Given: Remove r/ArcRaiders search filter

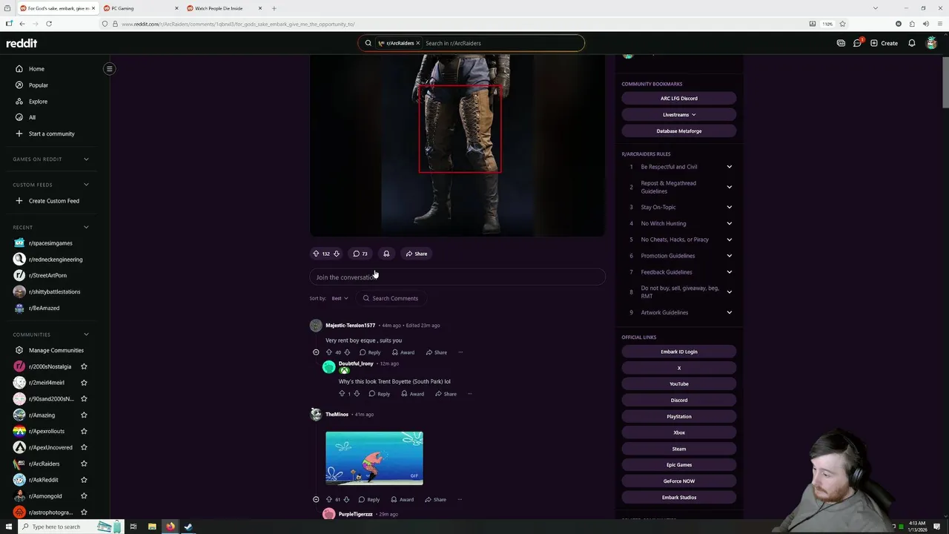Looking at the screenshot, I should coord(417,43).
